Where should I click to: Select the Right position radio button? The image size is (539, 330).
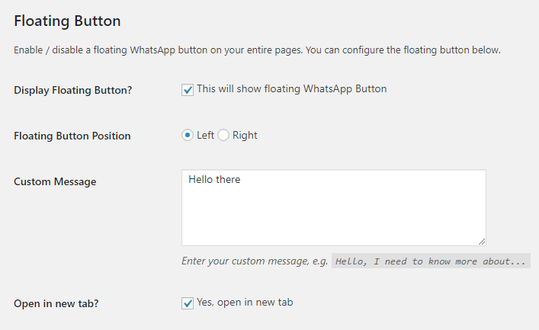223,136
